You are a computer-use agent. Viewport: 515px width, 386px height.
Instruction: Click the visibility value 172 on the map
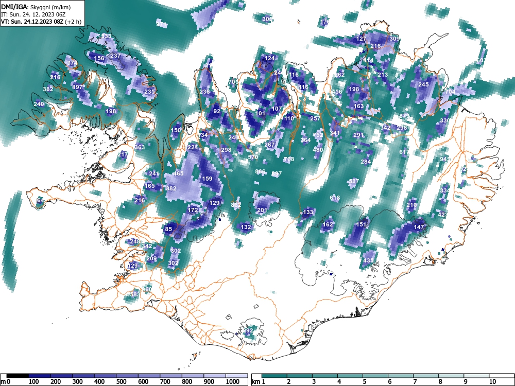pyautogui.click(x=193, y=210)
